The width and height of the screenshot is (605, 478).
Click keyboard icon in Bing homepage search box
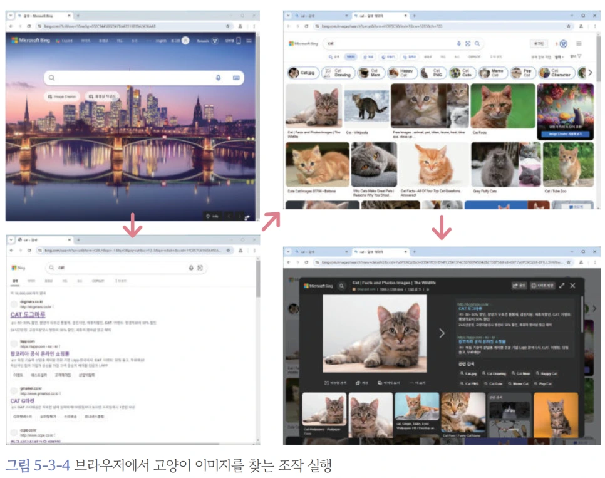236,78
